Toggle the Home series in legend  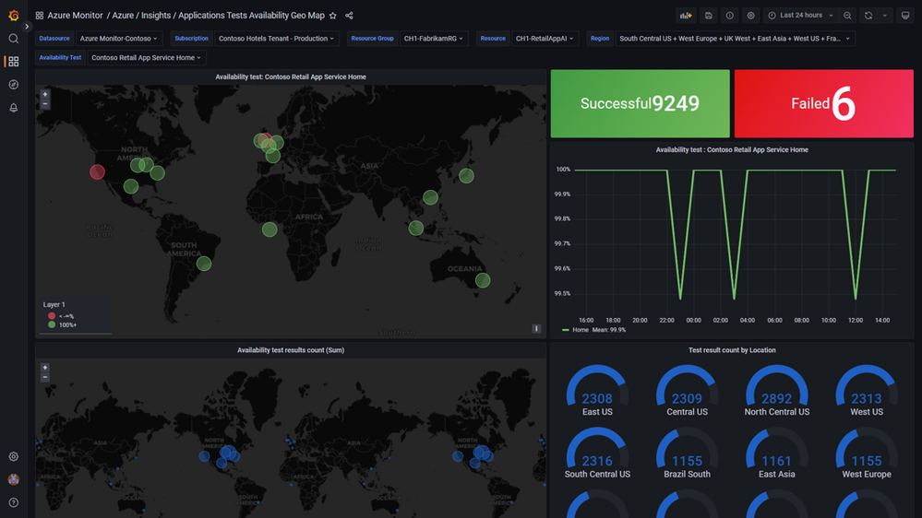tap(581, 330)
